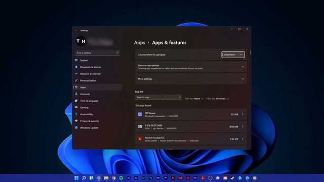Click the Apps breadcrumb link

[140, 42]
